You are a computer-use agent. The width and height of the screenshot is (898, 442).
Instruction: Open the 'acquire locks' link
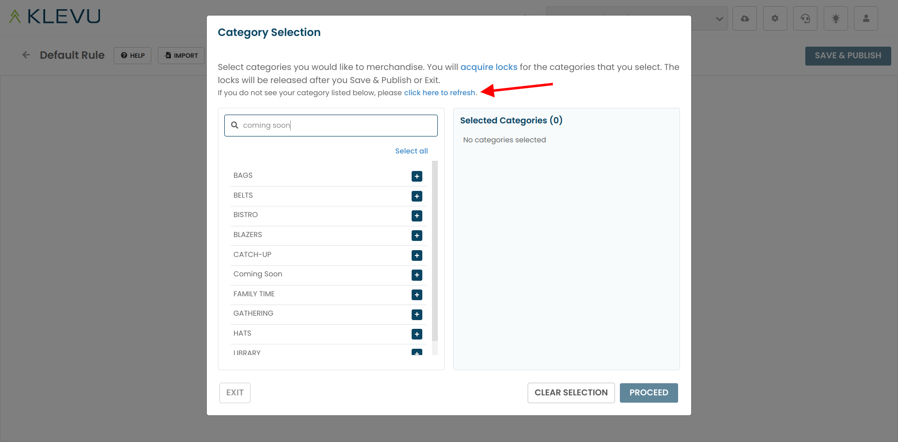click(x=489, y=67)
